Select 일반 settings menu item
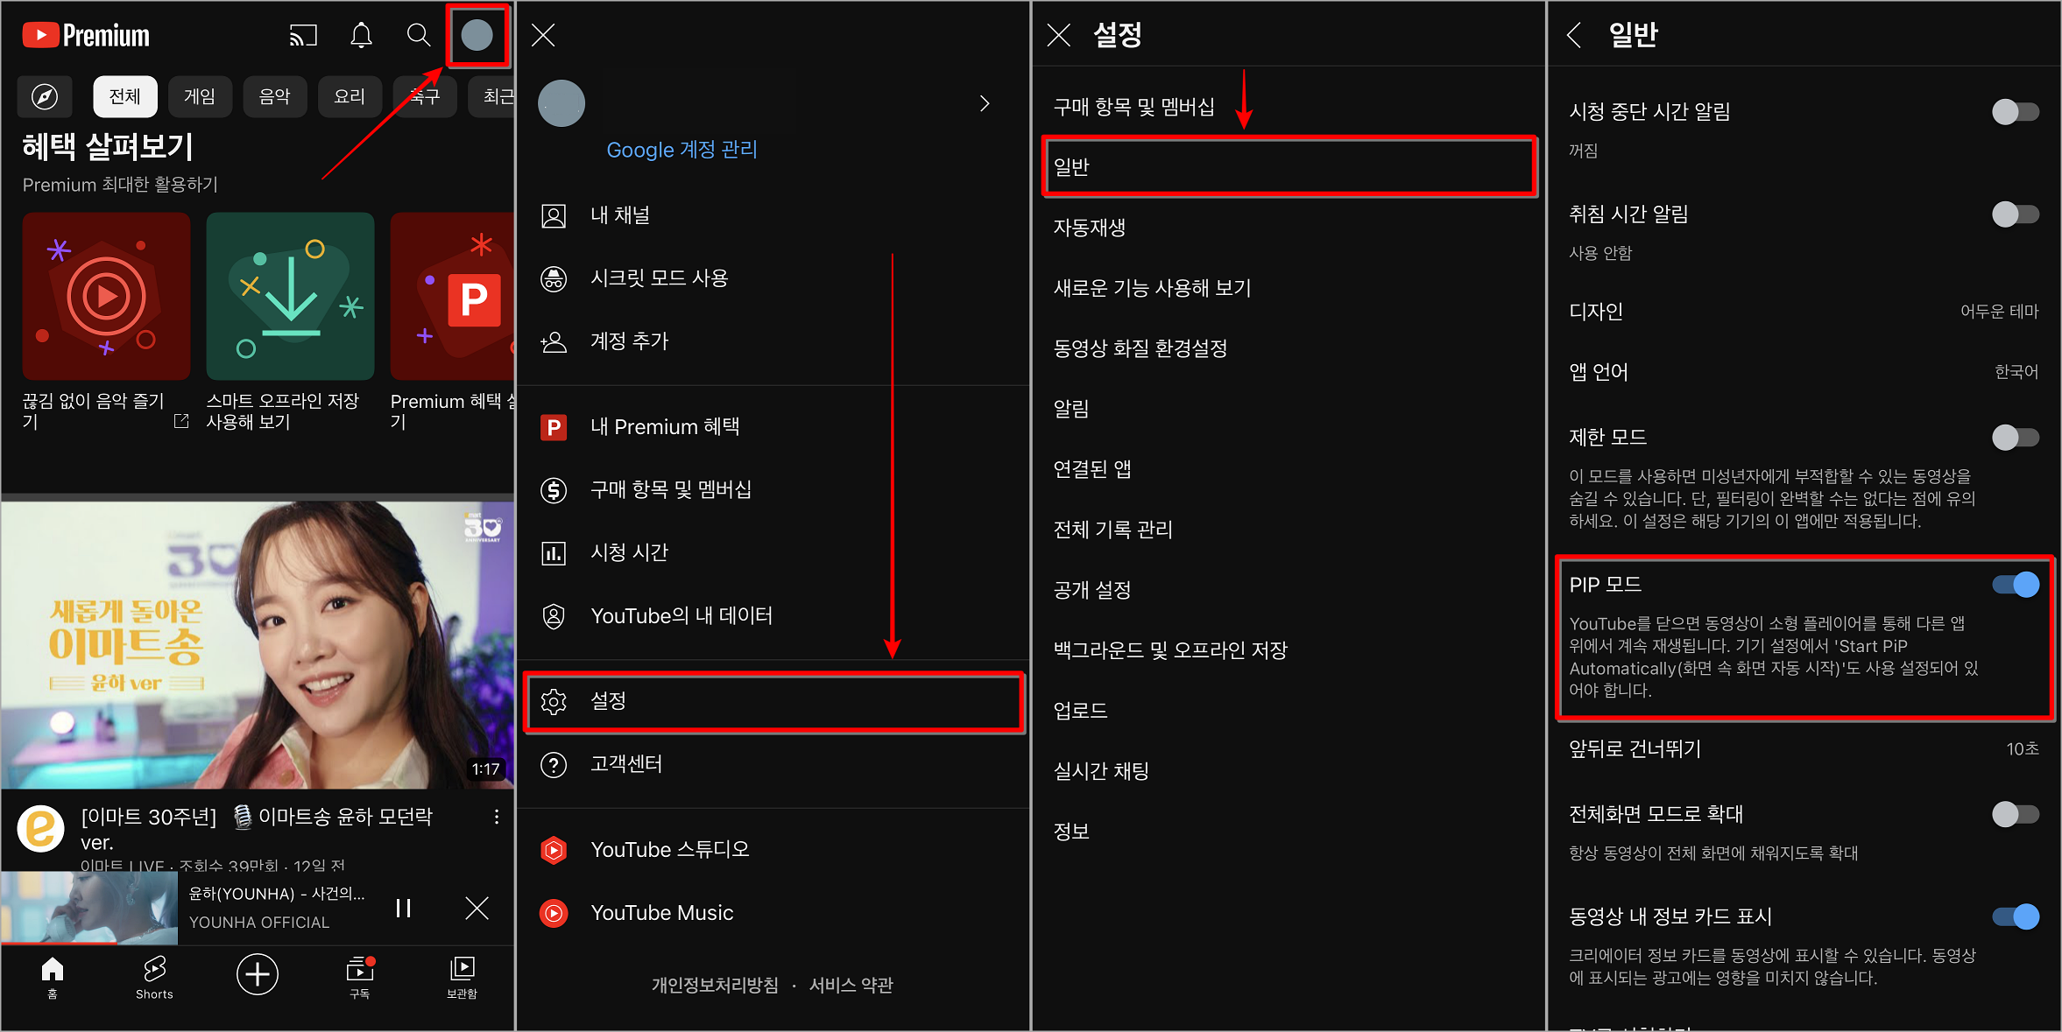The height and width of the screenshot is (1032, 2062). pos(1287,168)
